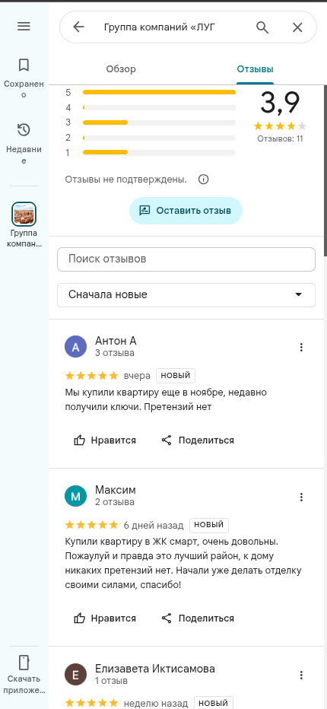The height and width of the screenshot is (709, 327).
Task: Click the 2 отзыва text under Максим
Action: (114, 502)
